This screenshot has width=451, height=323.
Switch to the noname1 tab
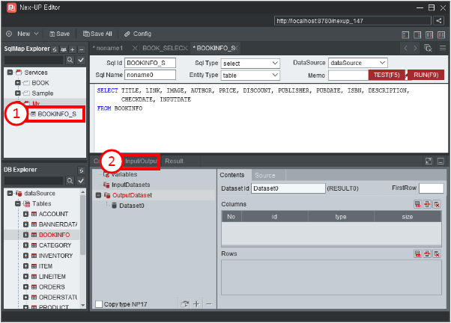pos(109,49)
